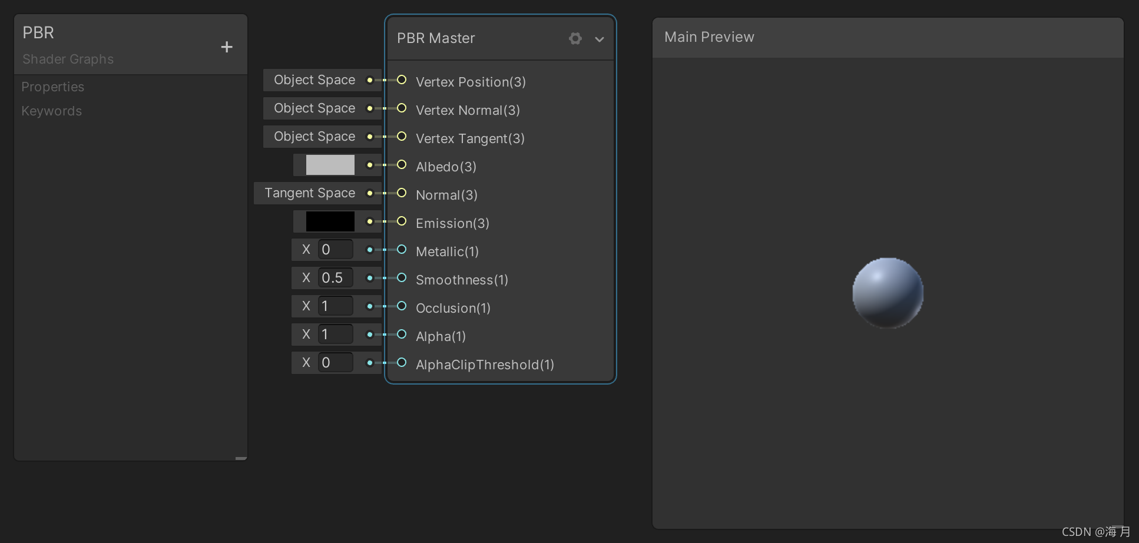
Task: Click the Vertex Position input port
Action: click(x=402, y=80)
